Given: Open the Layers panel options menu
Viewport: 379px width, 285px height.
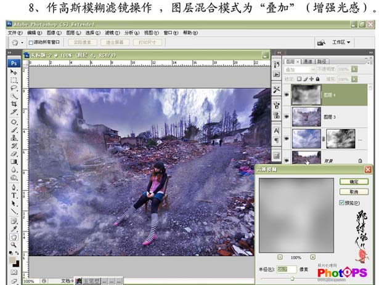Looking at the screenshot, I should point(369,63).
